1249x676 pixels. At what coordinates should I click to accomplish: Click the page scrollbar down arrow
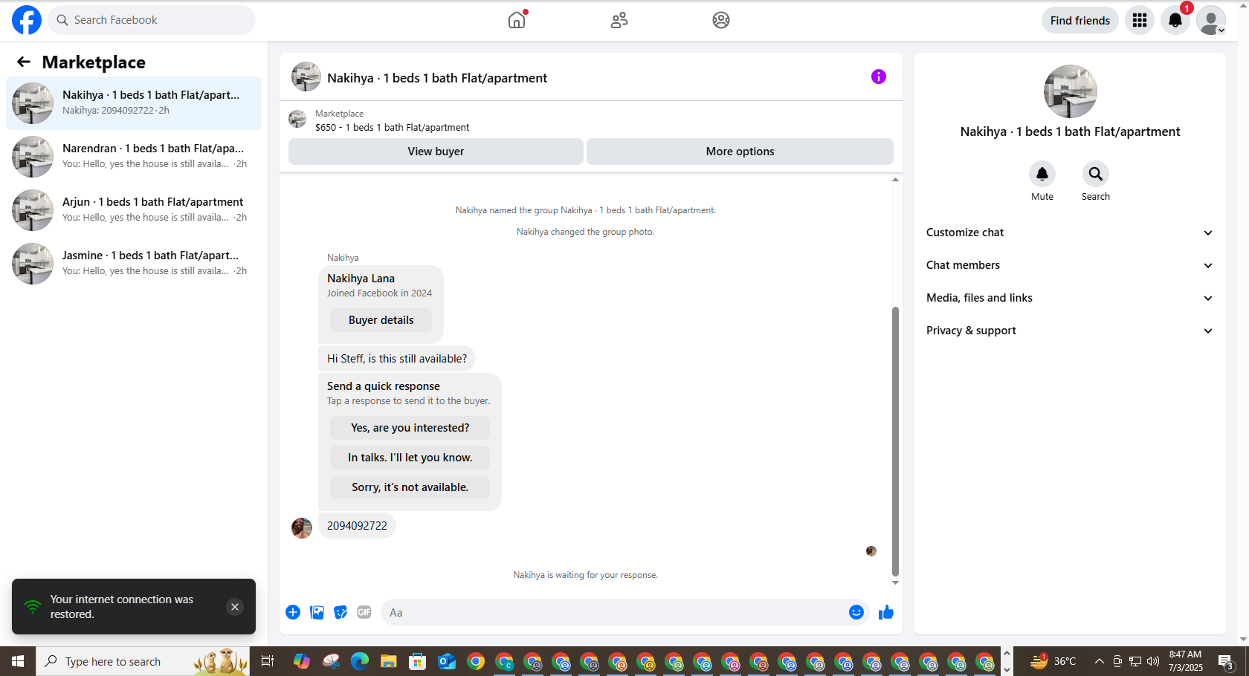pyautogui.click(x=1243, y=639)
